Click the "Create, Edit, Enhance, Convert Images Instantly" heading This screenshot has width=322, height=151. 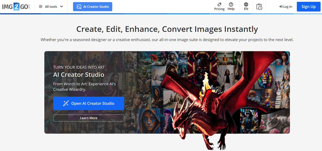[167, 29]
